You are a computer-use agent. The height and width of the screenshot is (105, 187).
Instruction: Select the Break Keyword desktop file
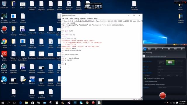click(23, 18)
